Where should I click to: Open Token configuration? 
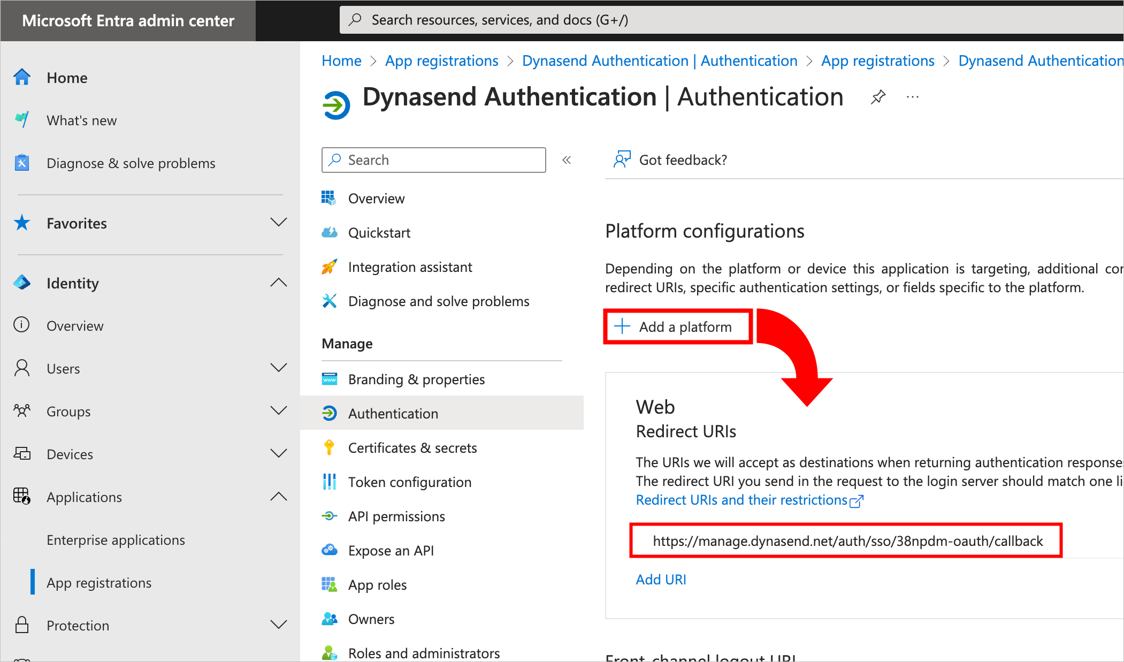pyautogui.click(x=410, y=482)
